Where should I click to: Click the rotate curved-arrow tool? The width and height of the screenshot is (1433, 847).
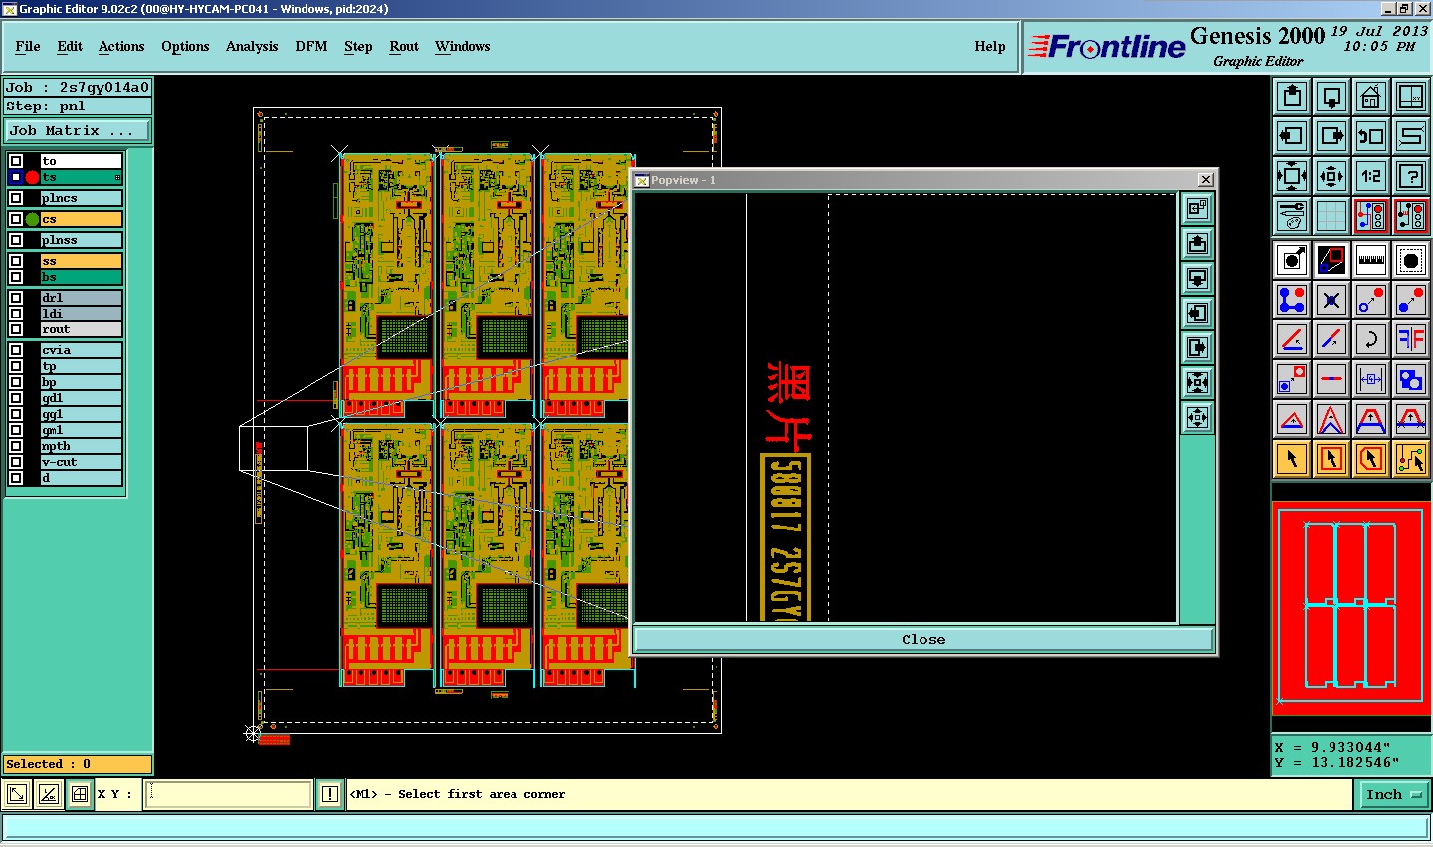pos(1371,339)
